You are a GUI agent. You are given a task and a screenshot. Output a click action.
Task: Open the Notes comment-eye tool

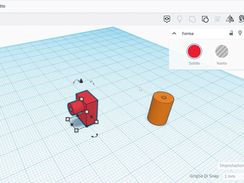click(x=167, y=19)
